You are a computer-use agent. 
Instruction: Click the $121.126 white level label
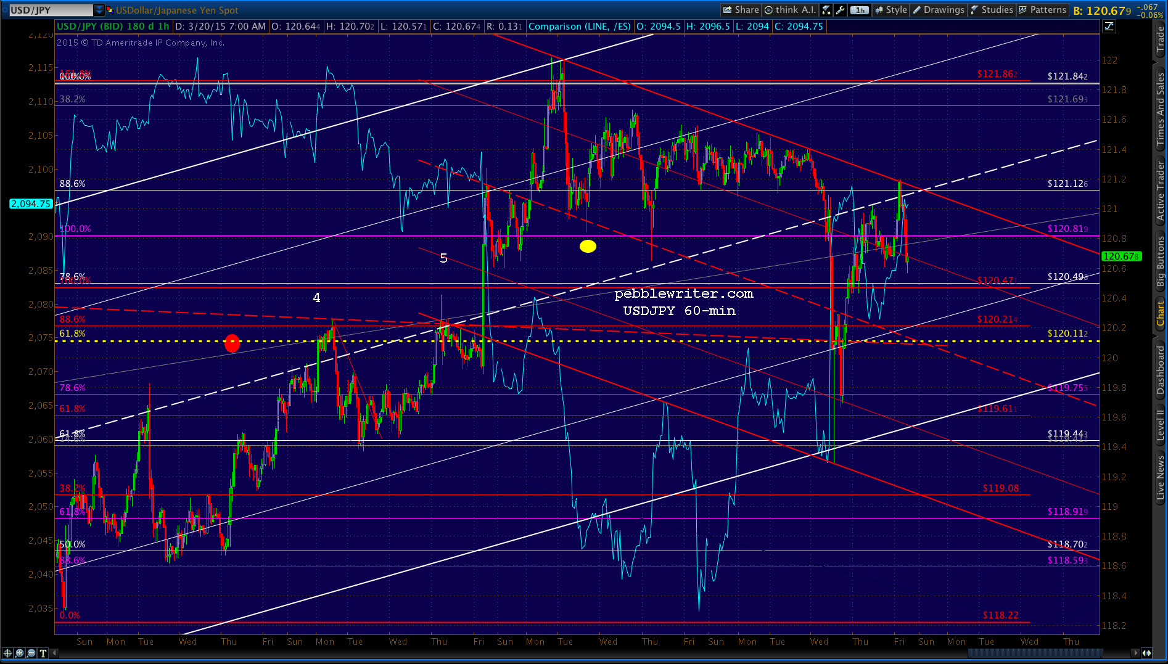click(x=1067, y=184)
